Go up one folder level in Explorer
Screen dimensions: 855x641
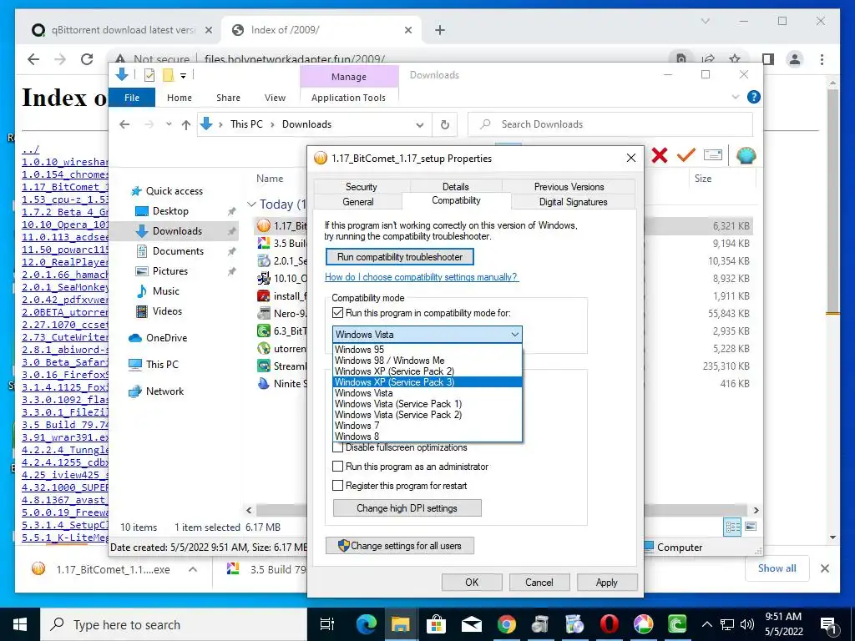(x=186, y=124)
